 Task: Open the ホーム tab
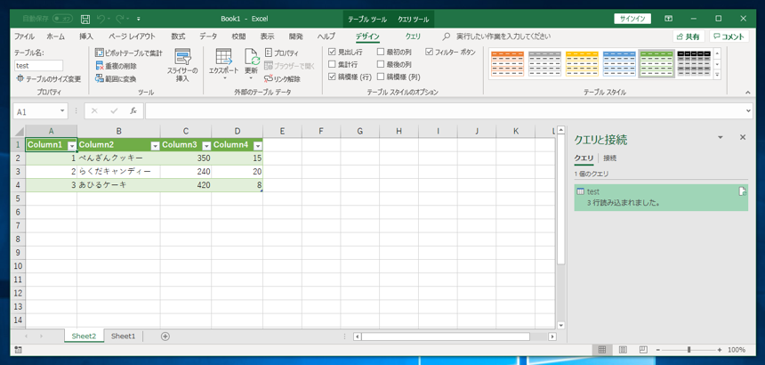pyautogui.click(x=56, y=36)
